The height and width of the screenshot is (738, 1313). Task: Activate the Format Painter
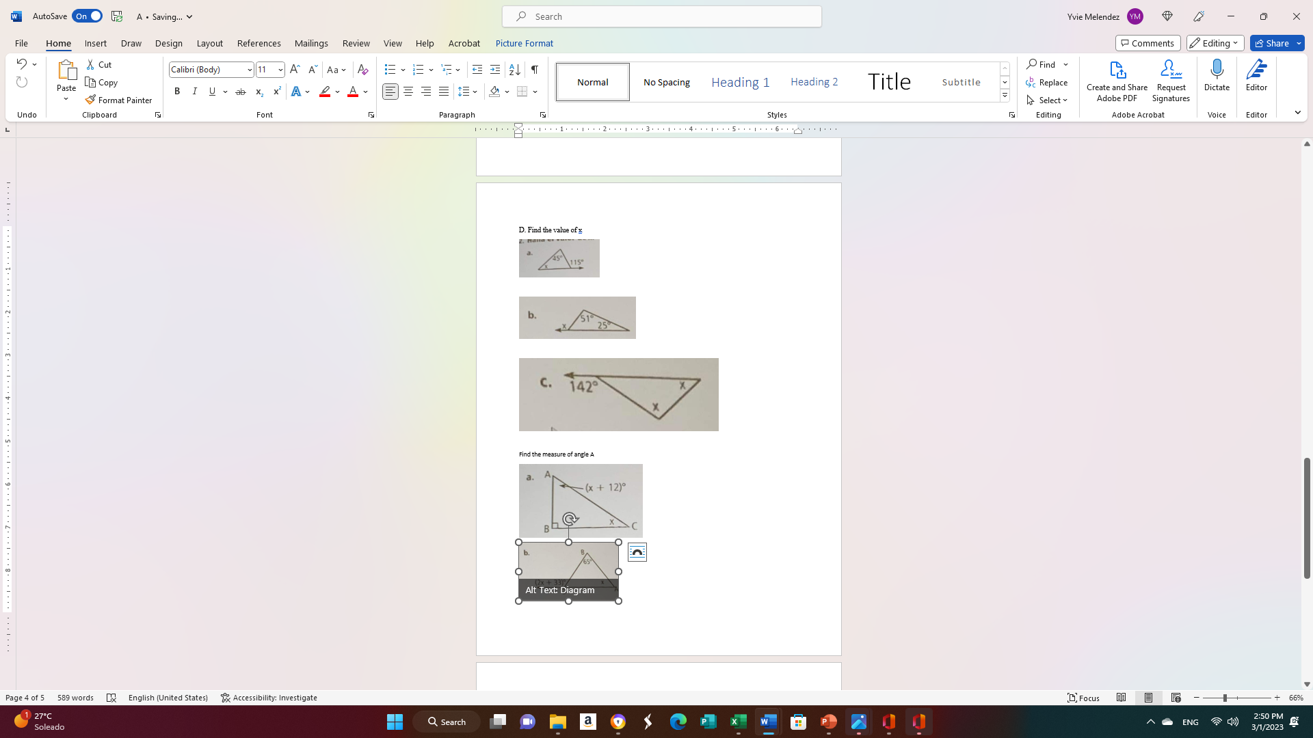[x=119, y=100]
